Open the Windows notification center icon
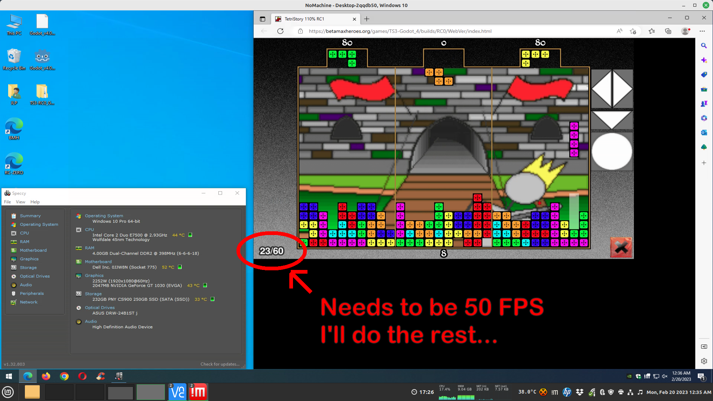713x401 pixels. tap(701, 376)
